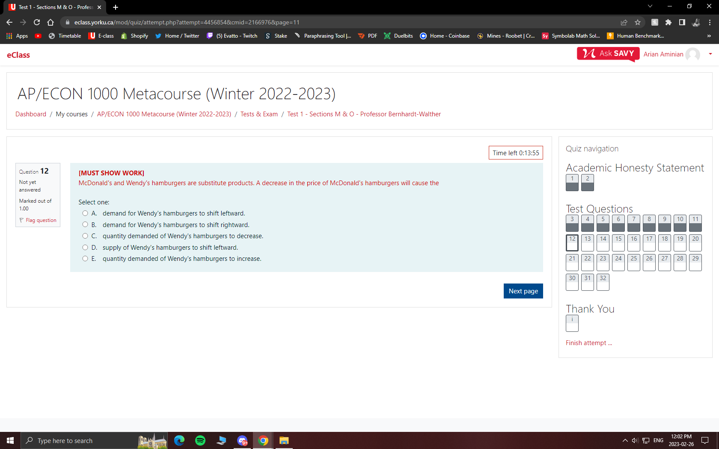Open user menu dropdown arrow beside Arian Aminian
Viewport: 719px width, 449px height.
(x=710, y=54)
